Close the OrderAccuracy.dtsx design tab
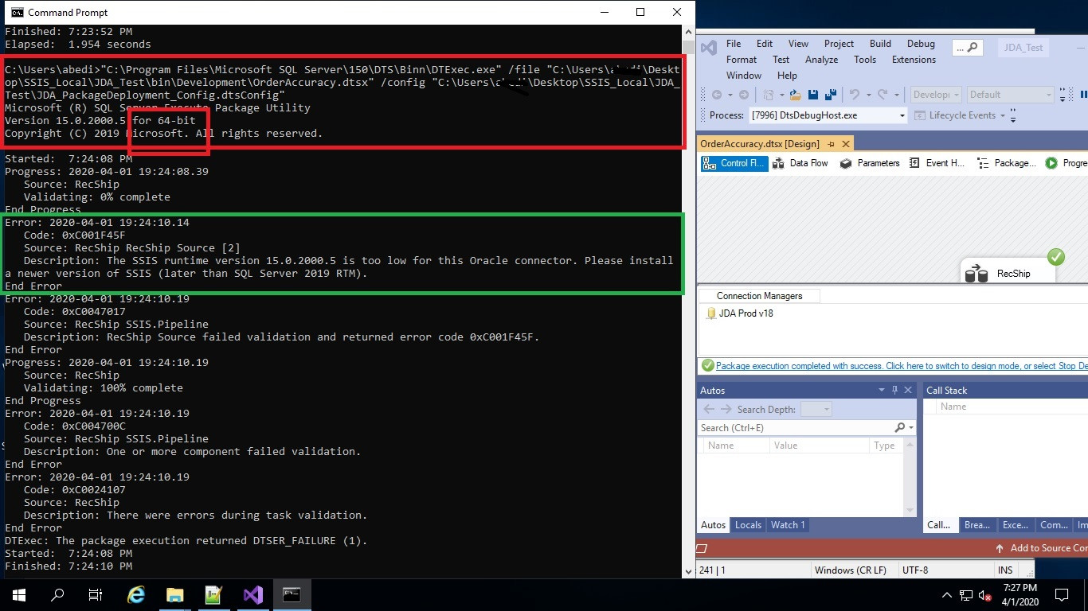The width and height of the screenshot is (1088, 611). click(x=846, y=144)
